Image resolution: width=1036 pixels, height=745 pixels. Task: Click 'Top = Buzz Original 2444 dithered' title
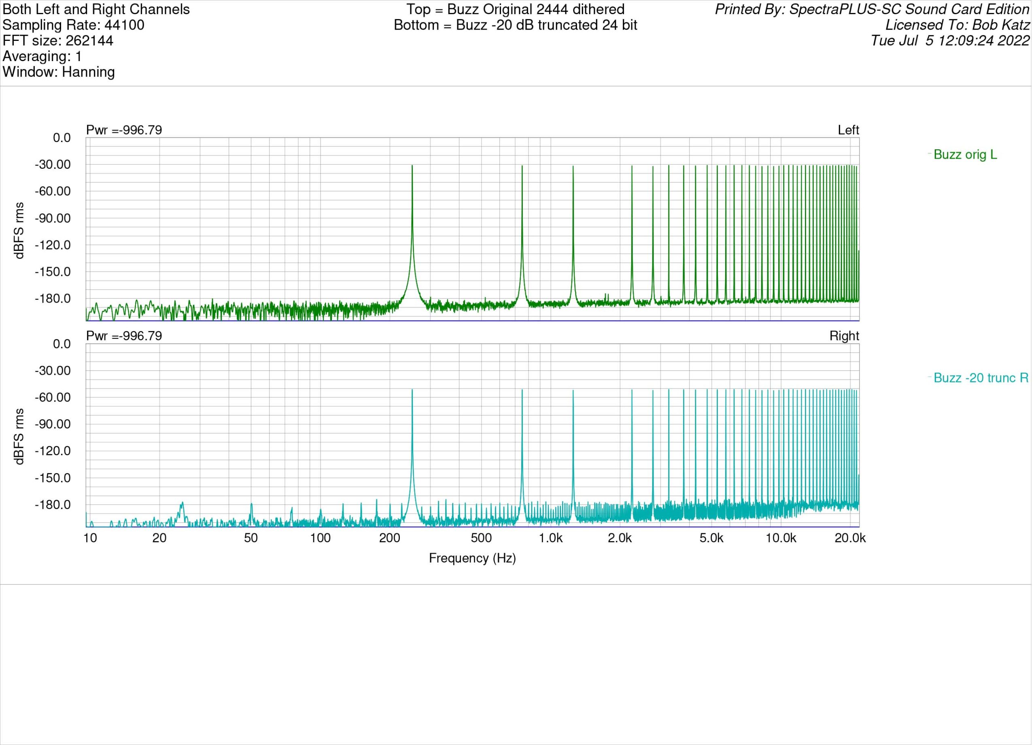pyautogui.click(x=515, y=10)
